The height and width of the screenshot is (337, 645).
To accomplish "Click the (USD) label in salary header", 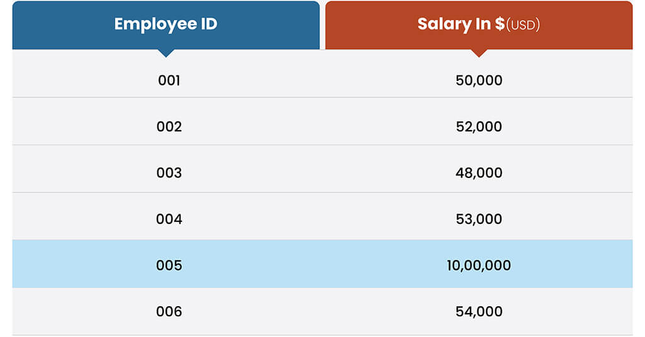I will click(x=523, y=26).
